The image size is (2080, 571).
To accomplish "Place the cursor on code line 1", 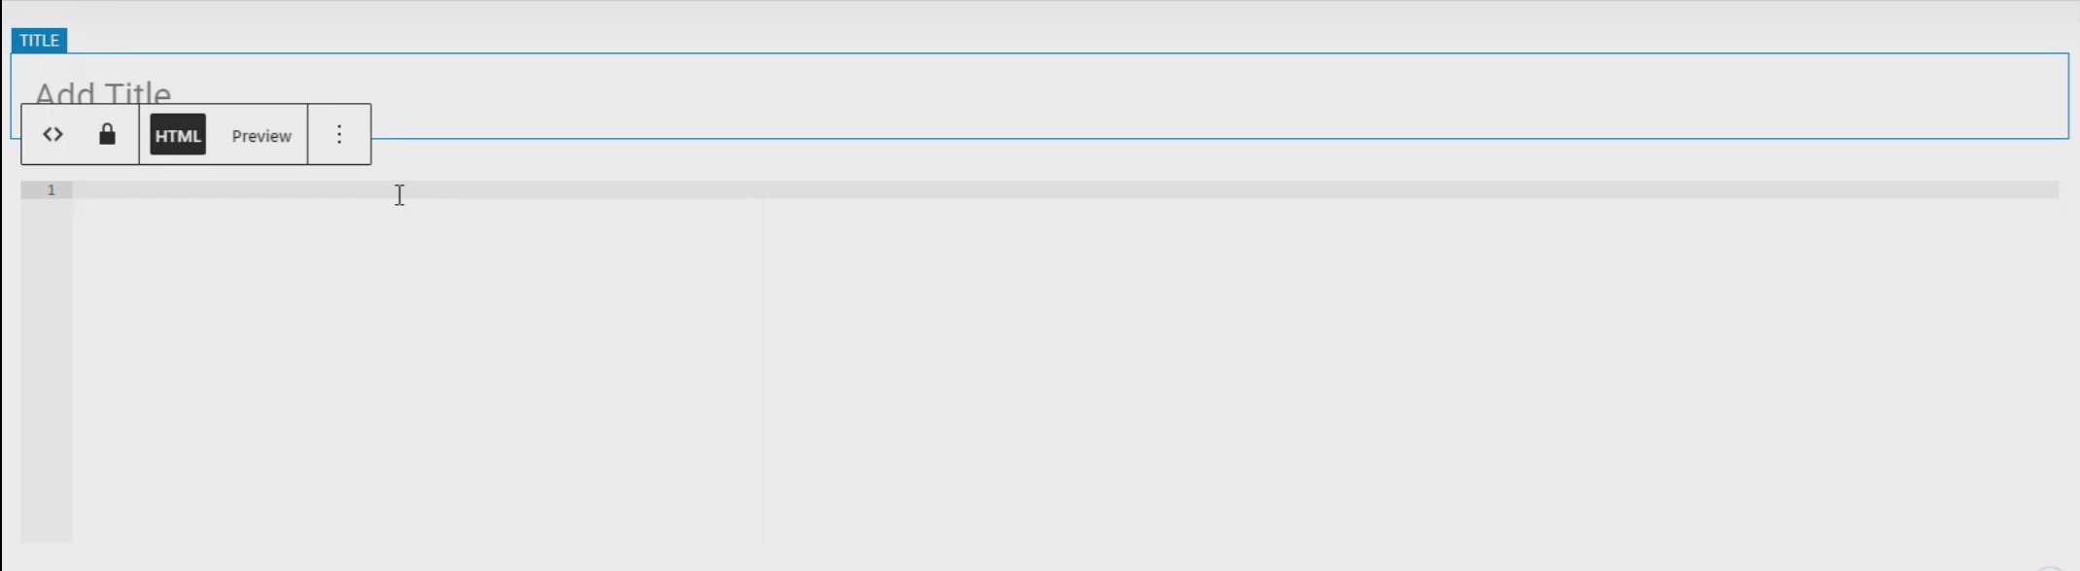I will pyautogui.click(x=1065, y=190).
